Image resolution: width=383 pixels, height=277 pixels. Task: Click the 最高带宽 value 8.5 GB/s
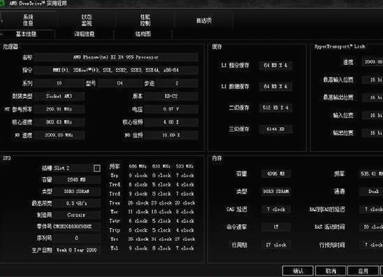tap(77, 203)
